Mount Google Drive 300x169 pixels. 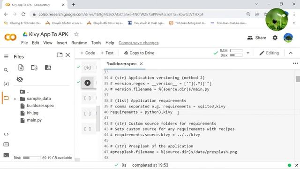click(x=48, y=68)
